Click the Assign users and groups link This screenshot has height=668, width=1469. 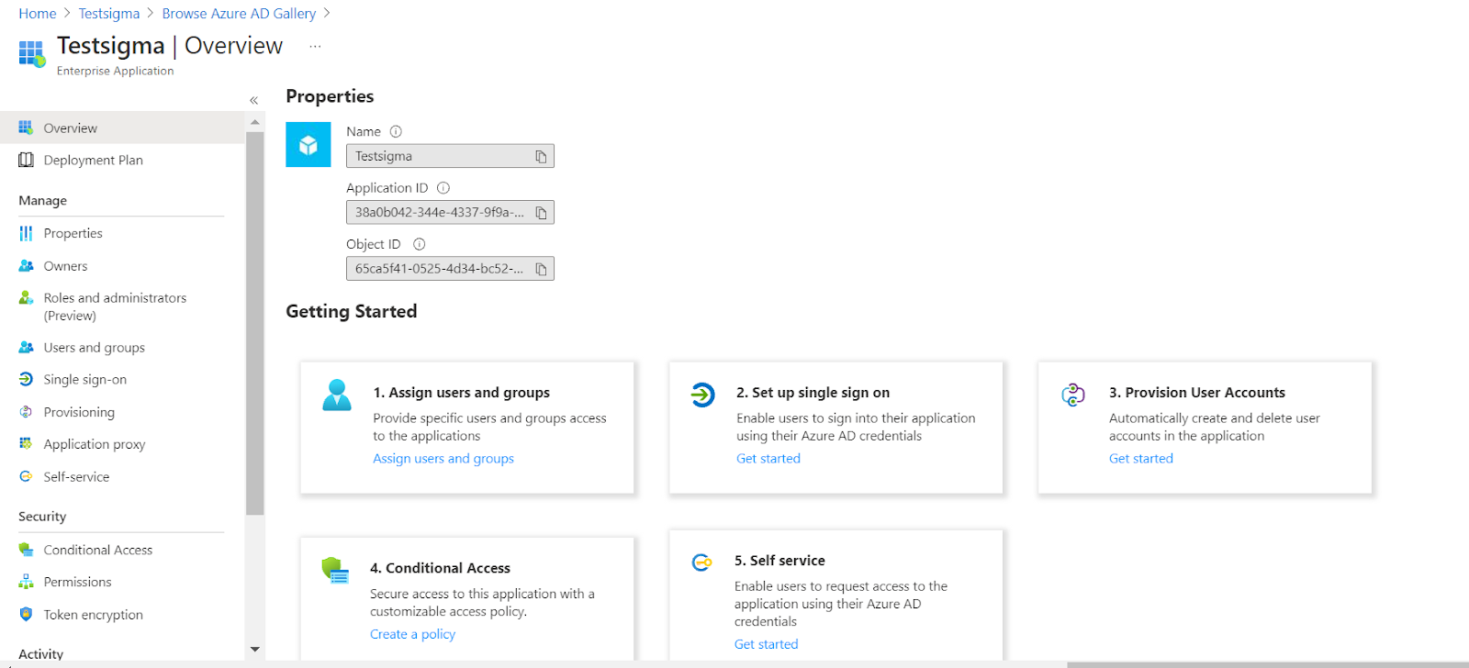pyautogui.click(x=443, y=458)
